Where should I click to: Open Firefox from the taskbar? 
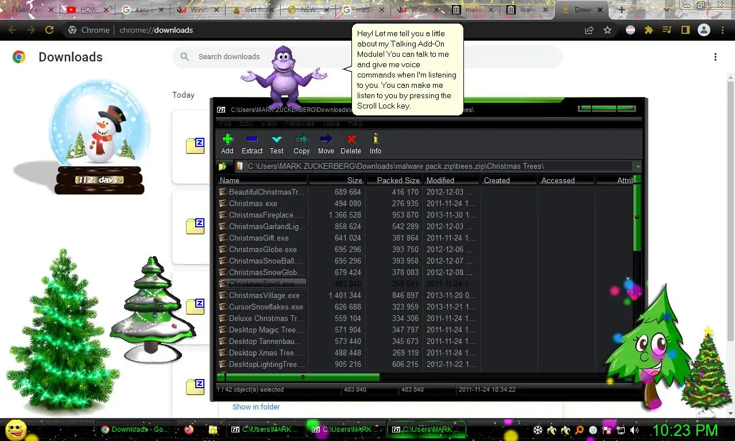coord(189,430)
